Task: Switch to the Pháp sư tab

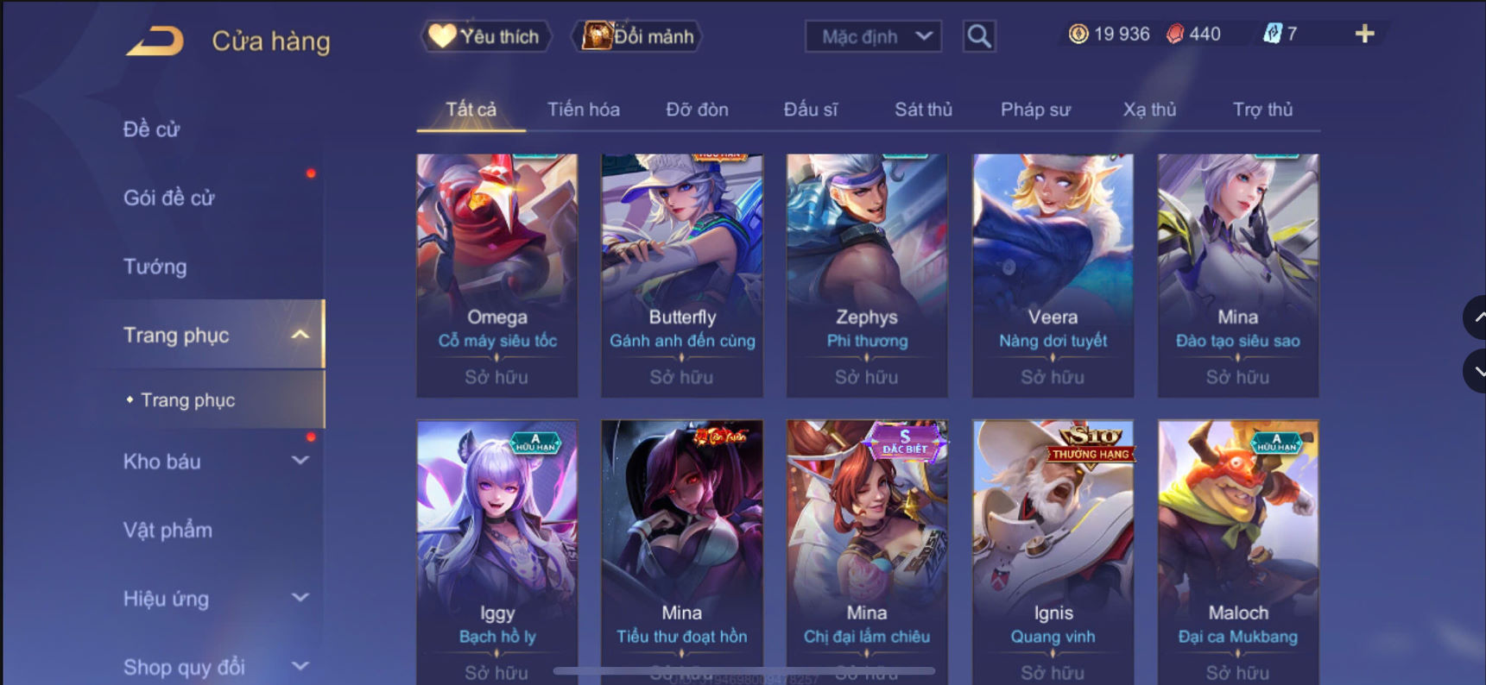Action: (x=1035, y=110)
